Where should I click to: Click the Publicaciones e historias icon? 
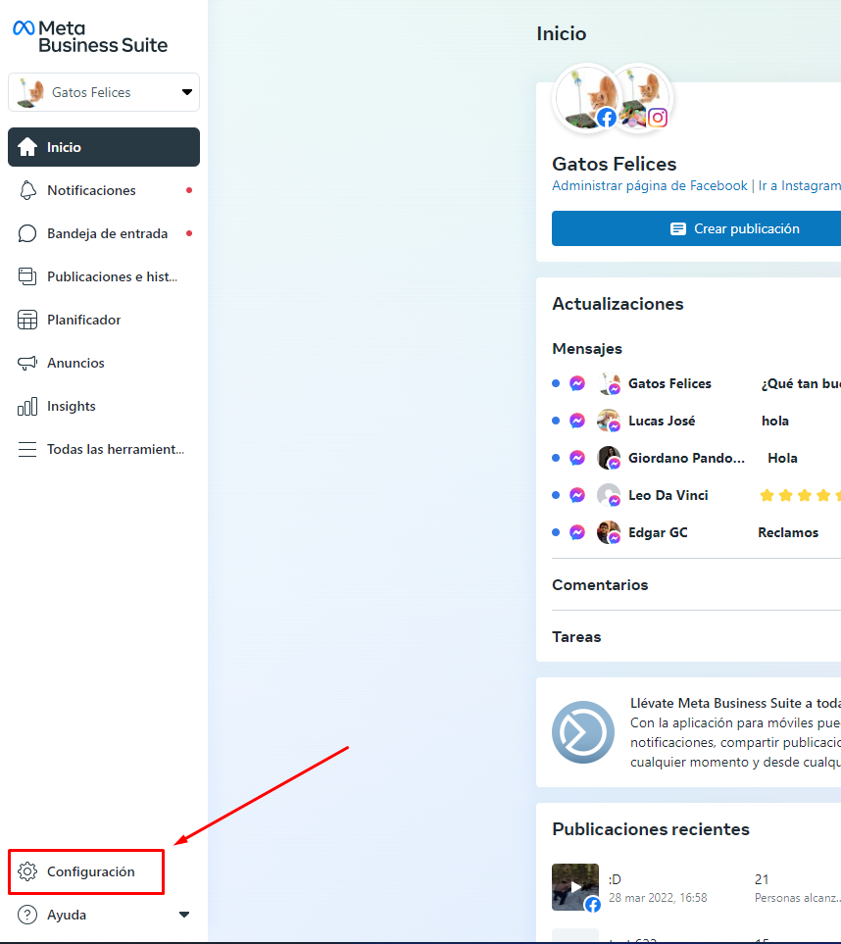click(27, 276)
